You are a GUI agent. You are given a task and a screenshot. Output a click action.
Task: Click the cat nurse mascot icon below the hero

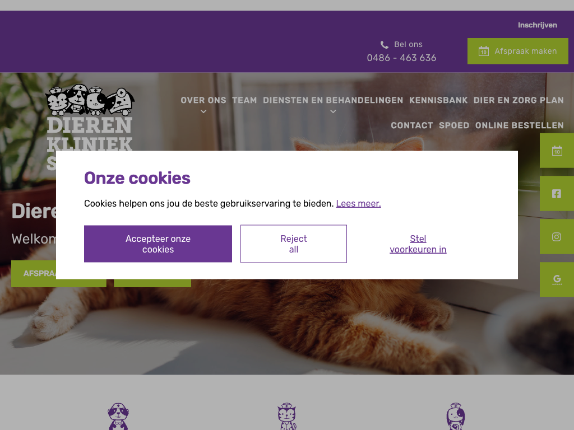point(287,417)
